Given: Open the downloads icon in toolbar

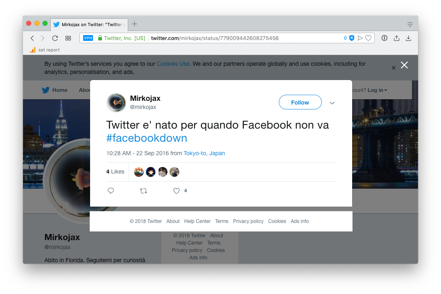Looking at the screenshot, I should point(408,38).
